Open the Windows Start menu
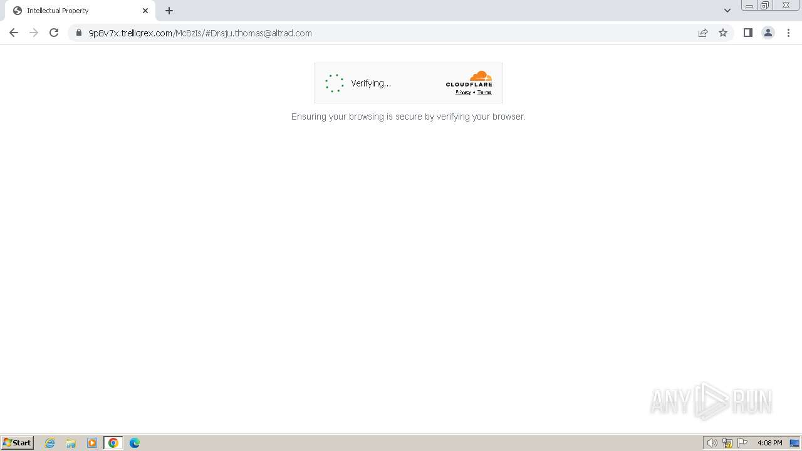This screenshot has width=802, height=451. tap(17, 442)
